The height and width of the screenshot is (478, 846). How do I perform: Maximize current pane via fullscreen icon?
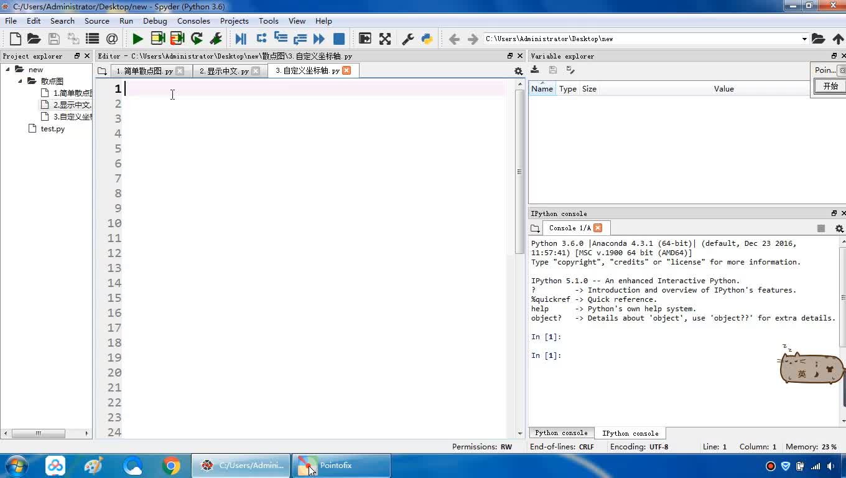click(x=385, y=39)
